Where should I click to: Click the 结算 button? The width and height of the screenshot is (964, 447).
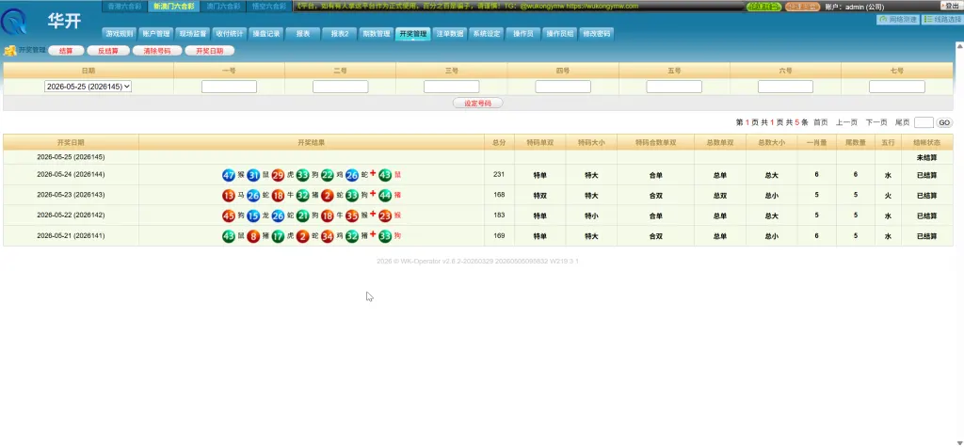[66, 51]
